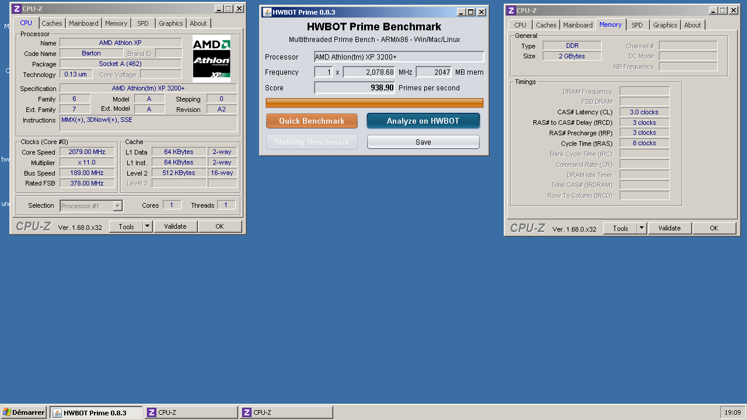This screenshot has width=747, height=420.
Task: Click the CPU-Z title icon in the right window
Action: click(511, 10)
